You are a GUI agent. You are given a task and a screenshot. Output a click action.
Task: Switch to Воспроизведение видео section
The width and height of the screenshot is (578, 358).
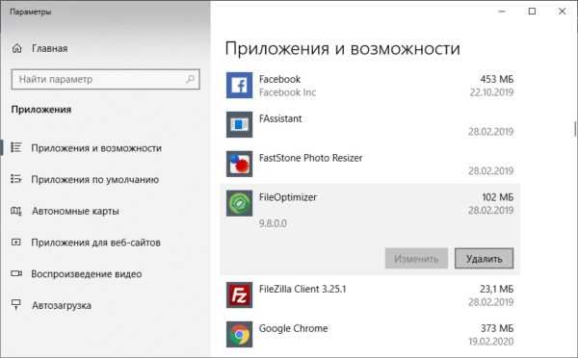tap(87, 274)
